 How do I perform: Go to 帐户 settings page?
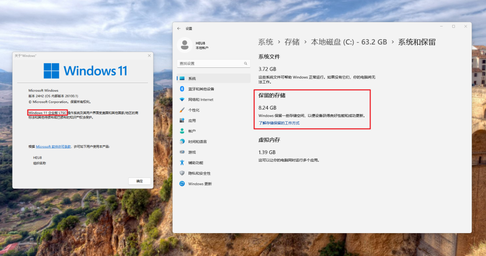coord(214,131)
